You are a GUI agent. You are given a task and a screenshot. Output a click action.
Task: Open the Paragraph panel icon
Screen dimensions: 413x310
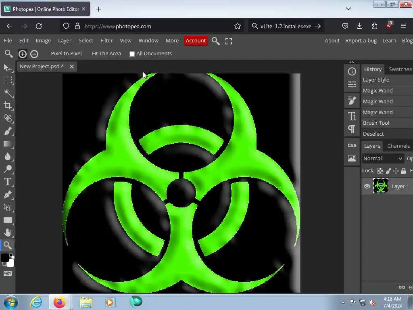pyautogui.click(x=352, y=129)
